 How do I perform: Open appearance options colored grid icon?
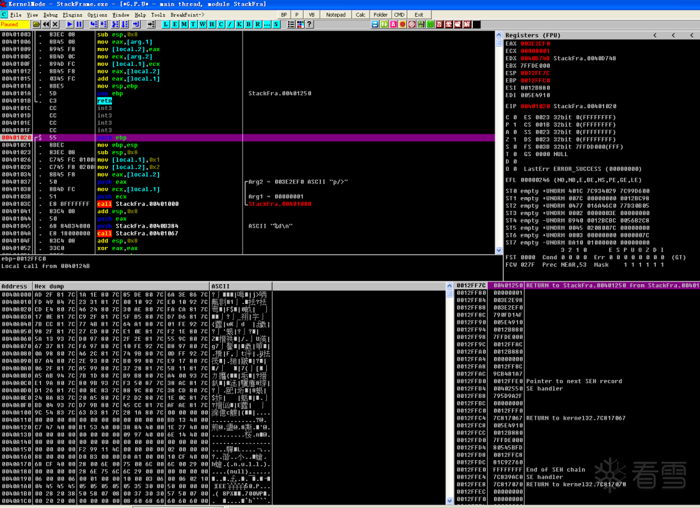coord(300,24)
